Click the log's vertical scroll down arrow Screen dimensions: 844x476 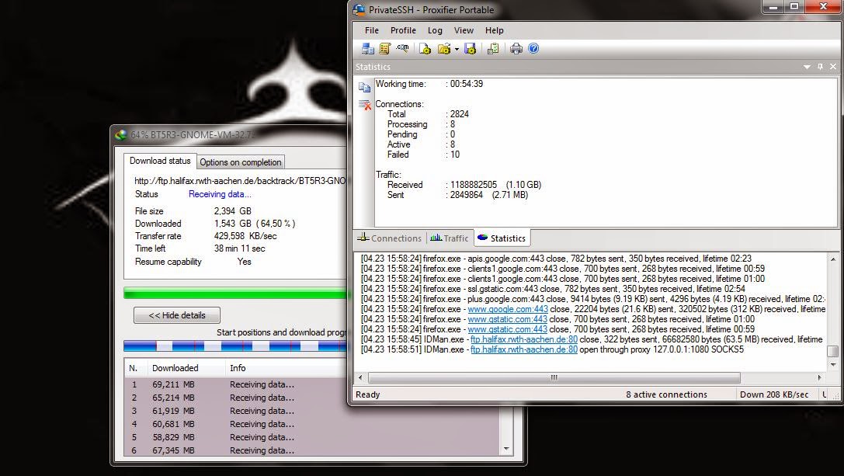coord(832,365)
